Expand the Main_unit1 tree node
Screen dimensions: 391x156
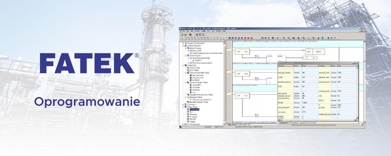188,51
